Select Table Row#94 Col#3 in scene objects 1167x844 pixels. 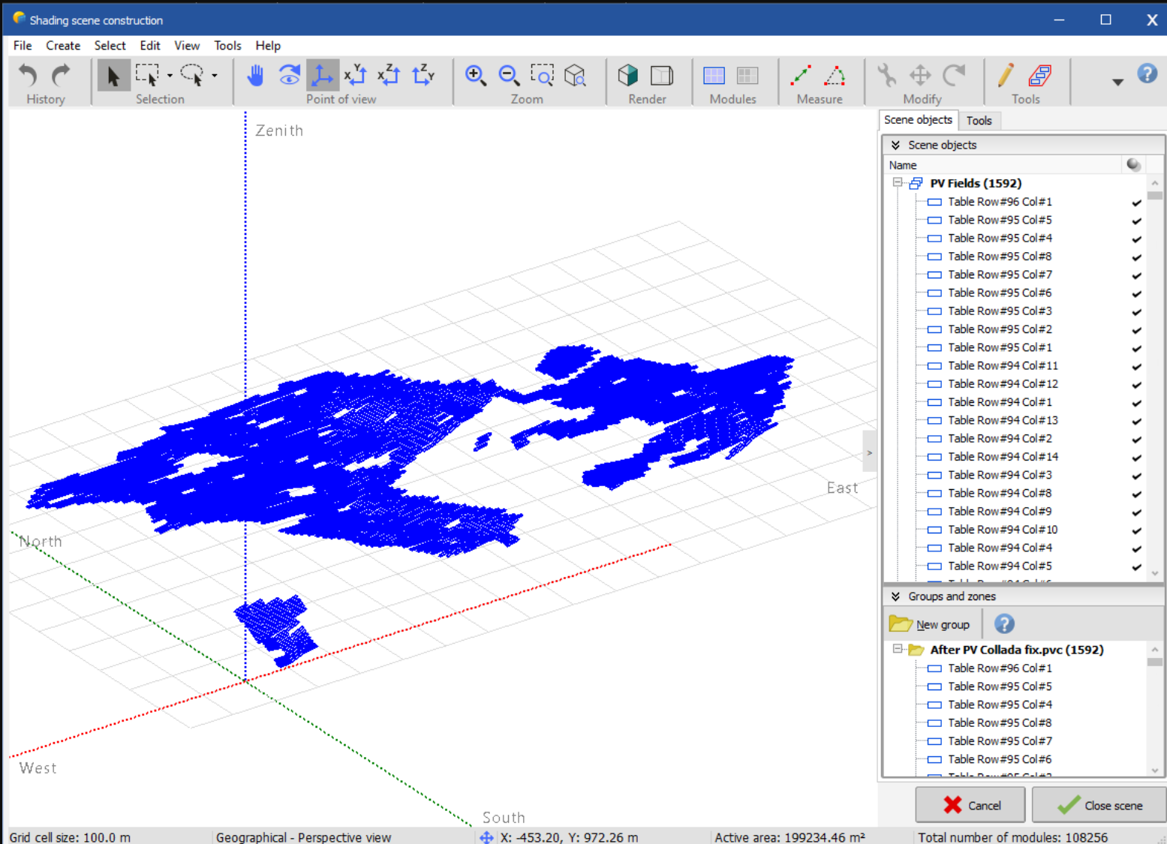coord(999,475)
